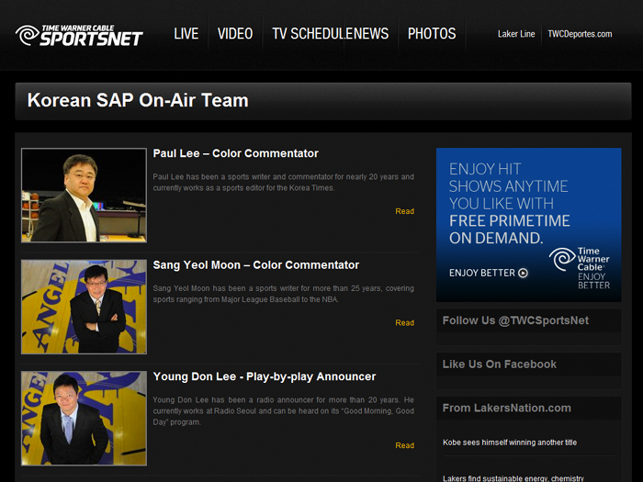Image resolution: width=643 pixels, height=482 pixels.
Task: Click Read link under Young Don Lee bio
Action: (405, 445)
